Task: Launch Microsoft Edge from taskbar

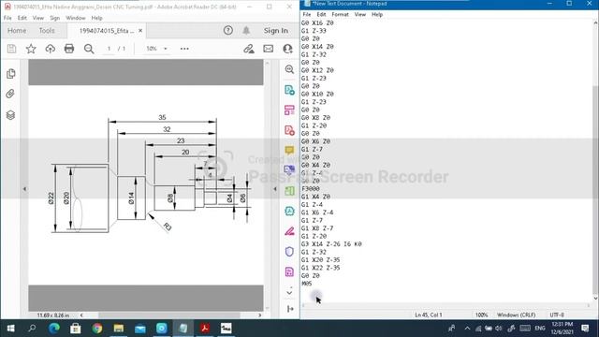Action: click(54, 329)
